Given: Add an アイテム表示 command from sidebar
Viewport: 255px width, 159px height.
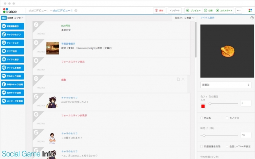Looking at the screenshot, I should [12, 59].
